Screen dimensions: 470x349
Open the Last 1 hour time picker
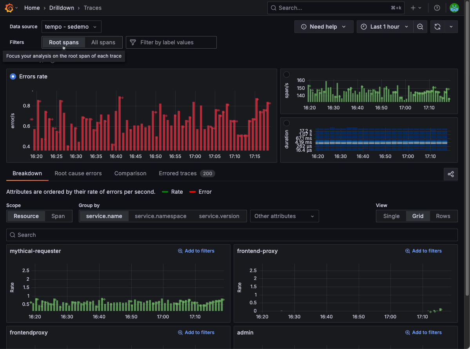[385, 27]
